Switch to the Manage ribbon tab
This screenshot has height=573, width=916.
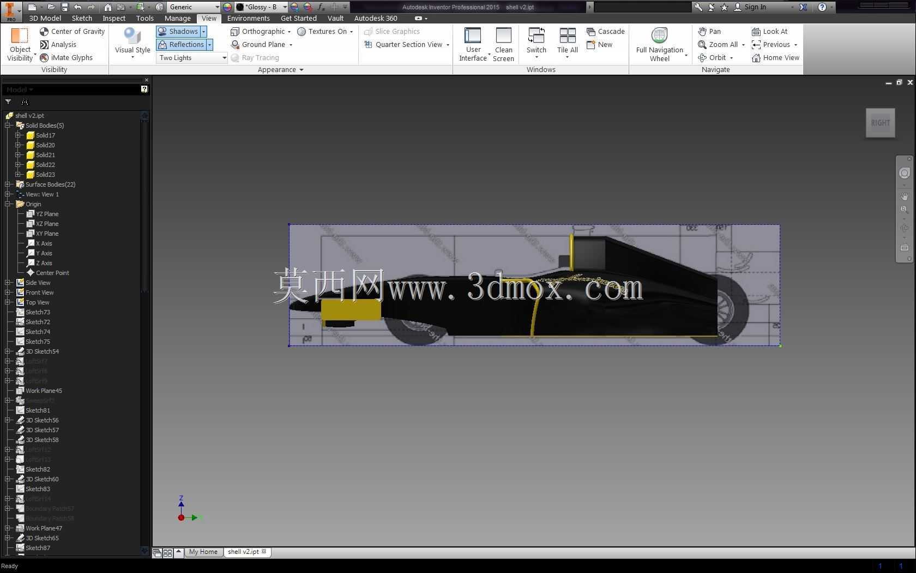click(178, 18)
